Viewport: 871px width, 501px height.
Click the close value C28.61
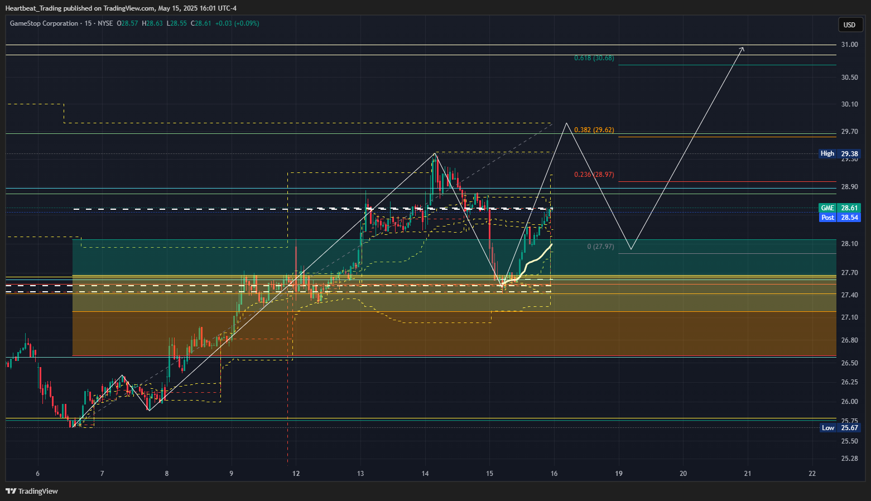201,23
